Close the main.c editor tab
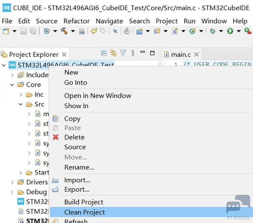This screenshot has height=223, width=253. click(x=197, y=55)
